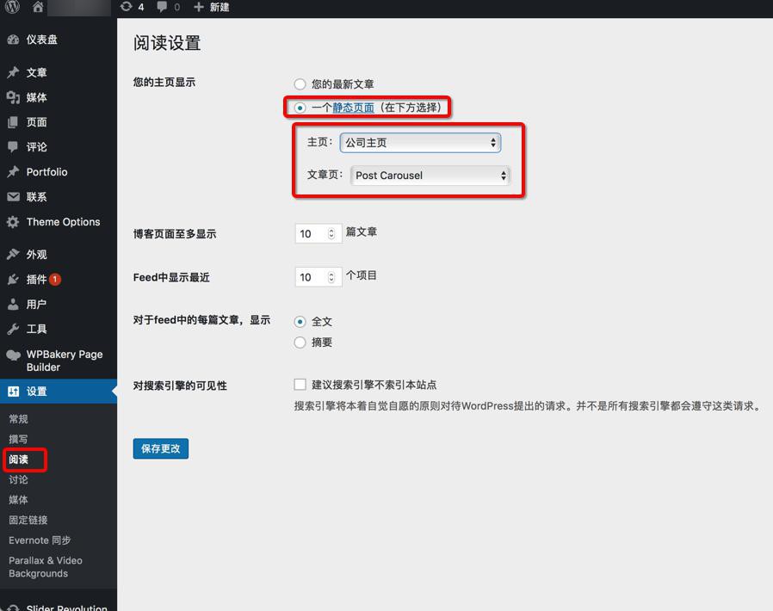Click the 外观 paintbrush icon
This screenshot has width=773, height=611.
13,254
